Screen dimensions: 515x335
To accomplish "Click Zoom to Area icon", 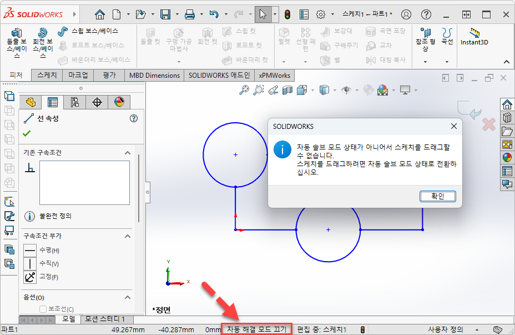I will [x=259, y=90].
